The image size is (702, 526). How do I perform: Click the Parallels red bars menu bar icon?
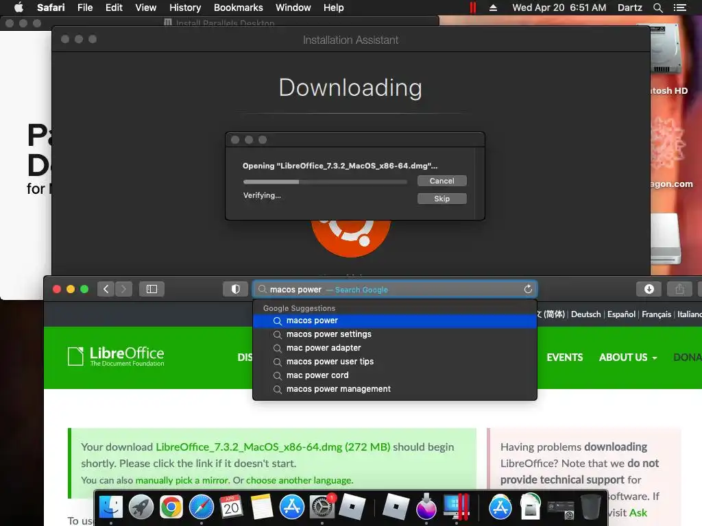(x=473, y=8)
